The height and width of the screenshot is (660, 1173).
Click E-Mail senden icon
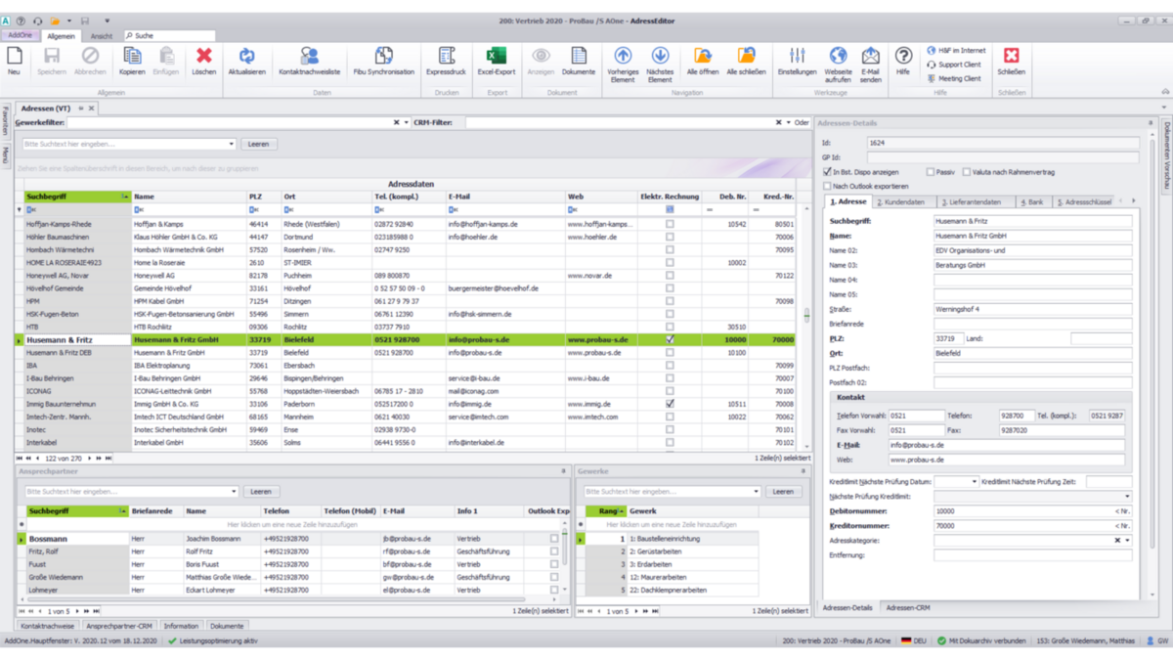870,58
